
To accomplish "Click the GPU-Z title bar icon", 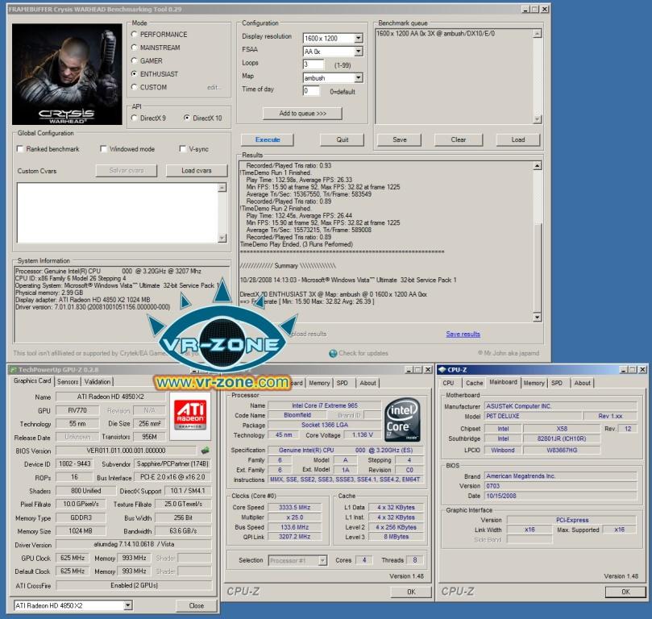I will click(13, 370).
